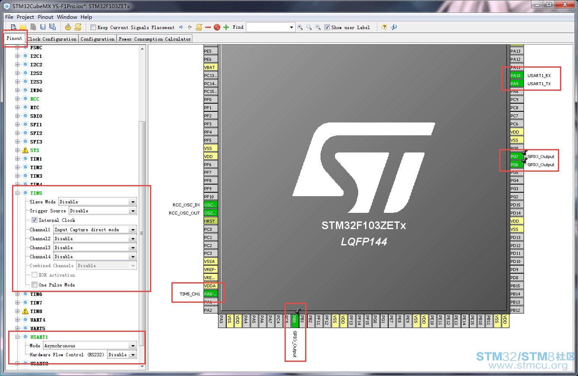Switch to the Clock Configuration tab
578x376 pixels.
point(52,39)
